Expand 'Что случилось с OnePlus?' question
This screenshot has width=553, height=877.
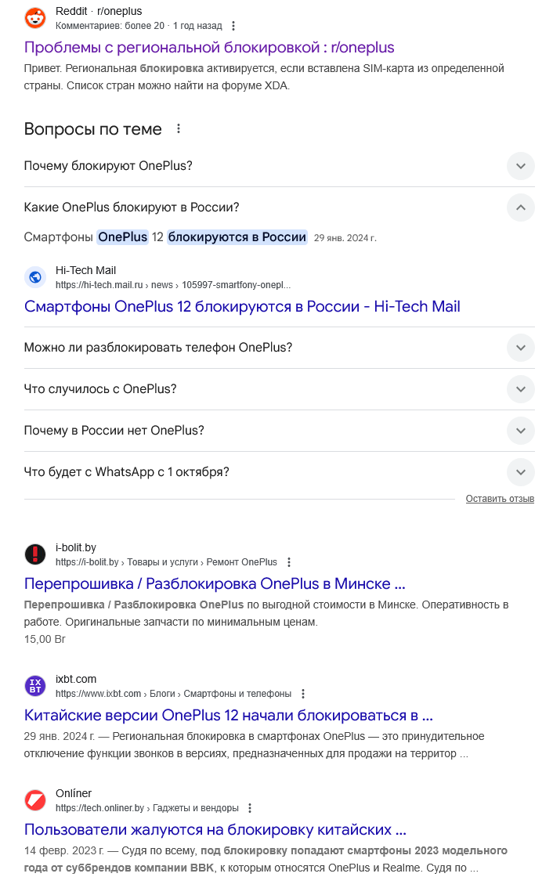tap(521, 389)
